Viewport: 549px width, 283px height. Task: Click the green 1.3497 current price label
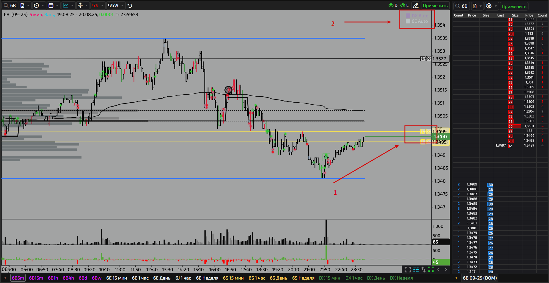440,136
